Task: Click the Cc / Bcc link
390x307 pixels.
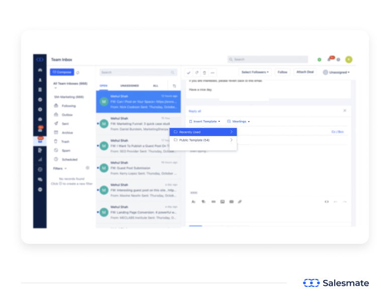Action: pos(338,132)
